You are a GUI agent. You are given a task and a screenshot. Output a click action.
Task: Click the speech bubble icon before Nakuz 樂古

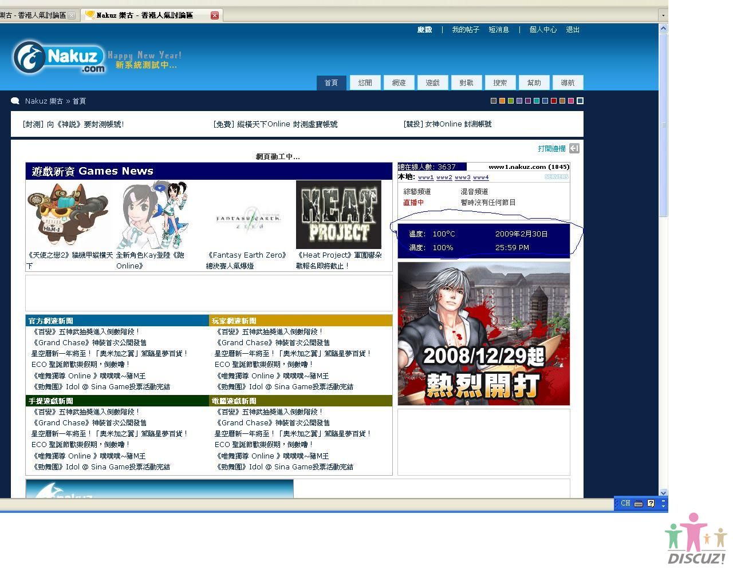[15, 101]
